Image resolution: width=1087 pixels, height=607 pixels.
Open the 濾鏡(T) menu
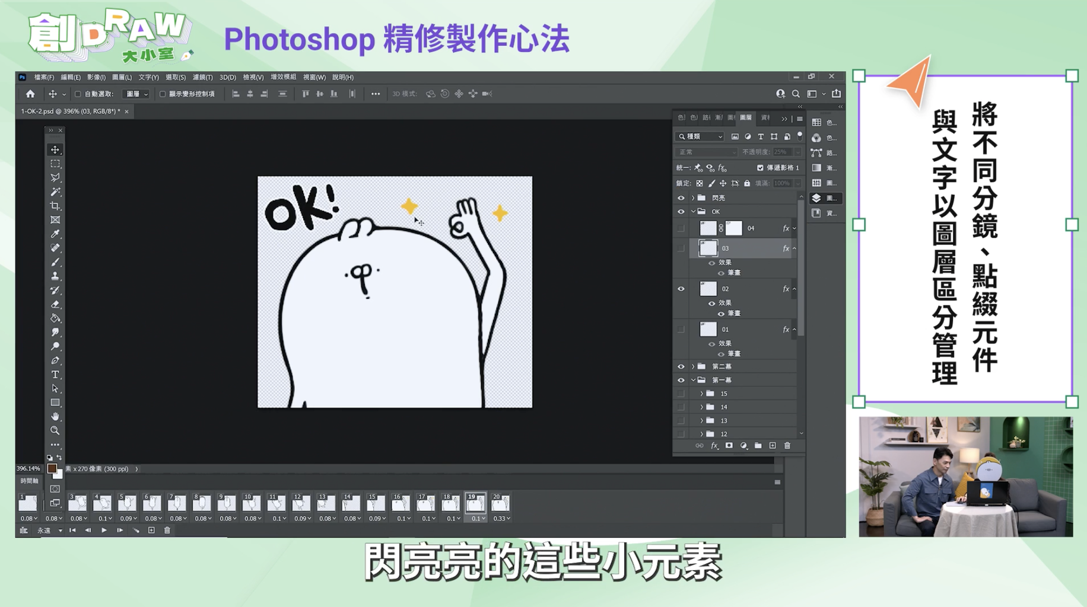[202, 77]
